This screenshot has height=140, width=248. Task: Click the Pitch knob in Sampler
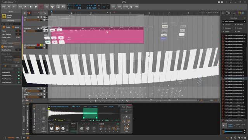[44, 119]
